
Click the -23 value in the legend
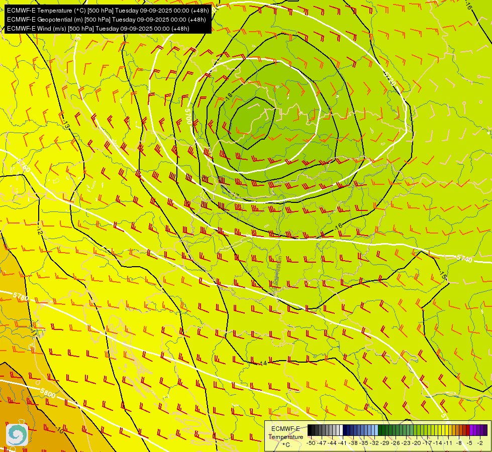click(x=407, y=443)
